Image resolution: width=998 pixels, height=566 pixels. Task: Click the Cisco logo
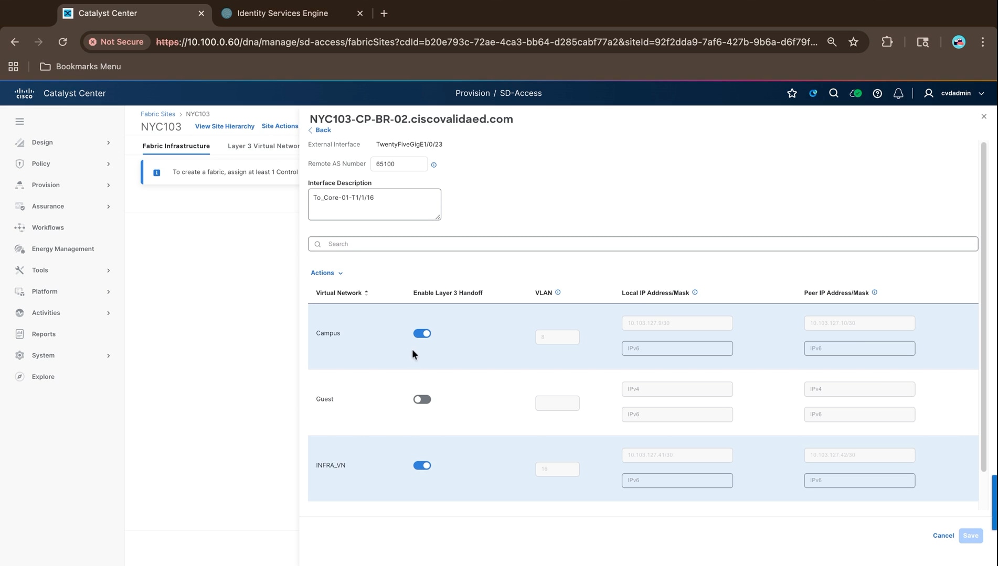(x=24, y=93)
